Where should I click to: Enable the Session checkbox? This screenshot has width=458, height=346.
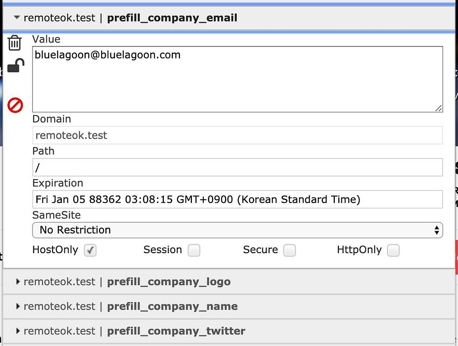[x=194, y=250]
